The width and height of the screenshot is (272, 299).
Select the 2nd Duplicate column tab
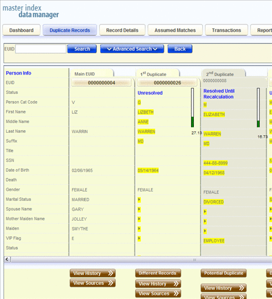click(224, 73)
